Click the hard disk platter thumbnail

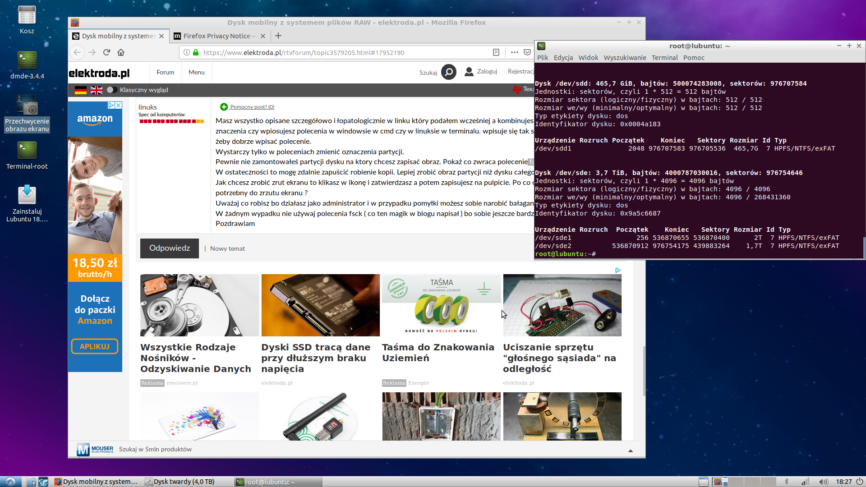click(x=199, y=305)
